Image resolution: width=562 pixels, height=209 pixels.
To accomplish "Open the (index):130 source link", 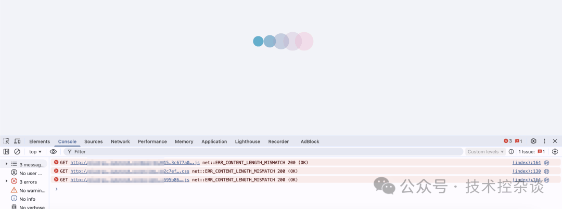I will point(526,171).
